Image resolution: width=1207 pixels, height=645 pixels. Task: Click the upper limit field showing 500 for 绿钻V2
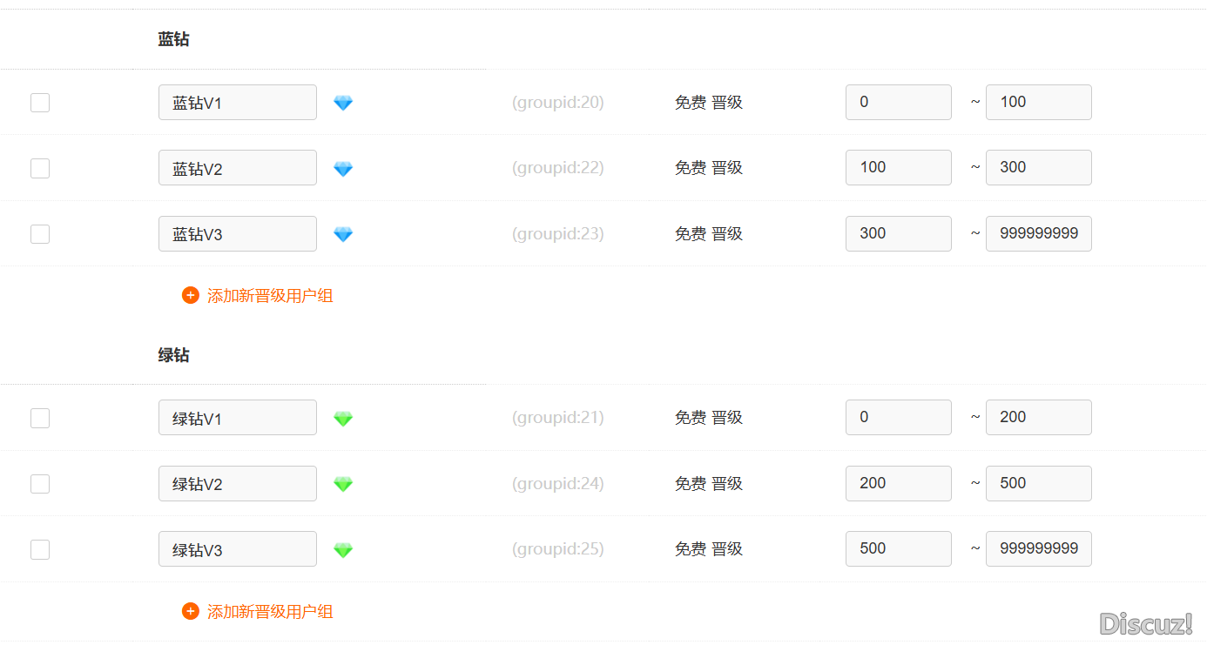click(1038, 483)
